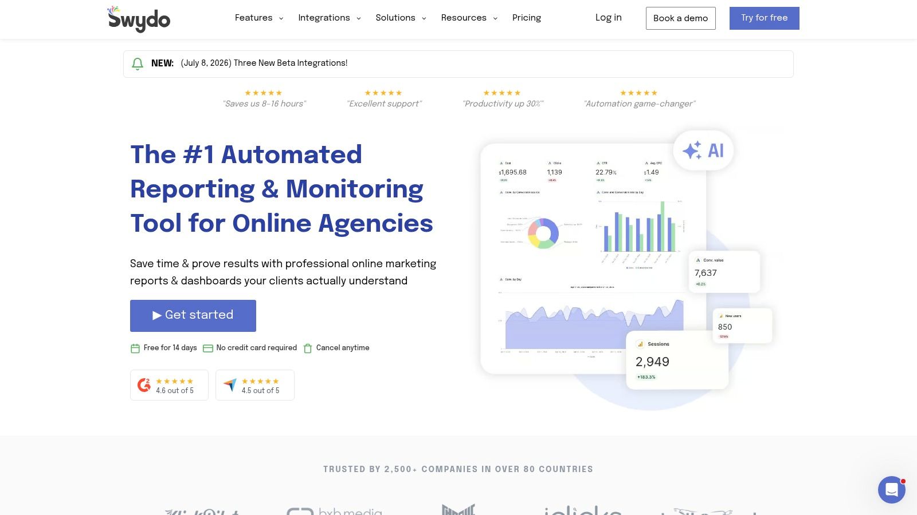Click the Sessions 2,949 card
Image resolution: width=917 pixels, height=515 pixels.
tap(677, 360)
